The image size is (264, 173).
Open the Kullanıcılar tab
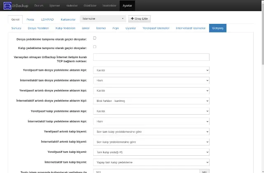(68, 19)
